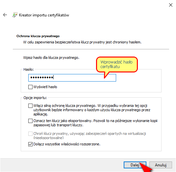Tick the 'Wyświetl hasło' checkbox
Screen dimensions: 176x172
coord(30,87)
